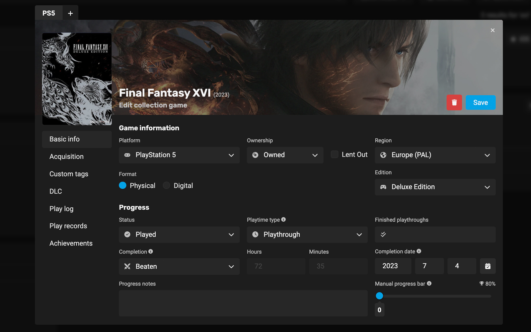Expand the Region dropdown set to Europe (PAL)

click(x=435, y=155)
